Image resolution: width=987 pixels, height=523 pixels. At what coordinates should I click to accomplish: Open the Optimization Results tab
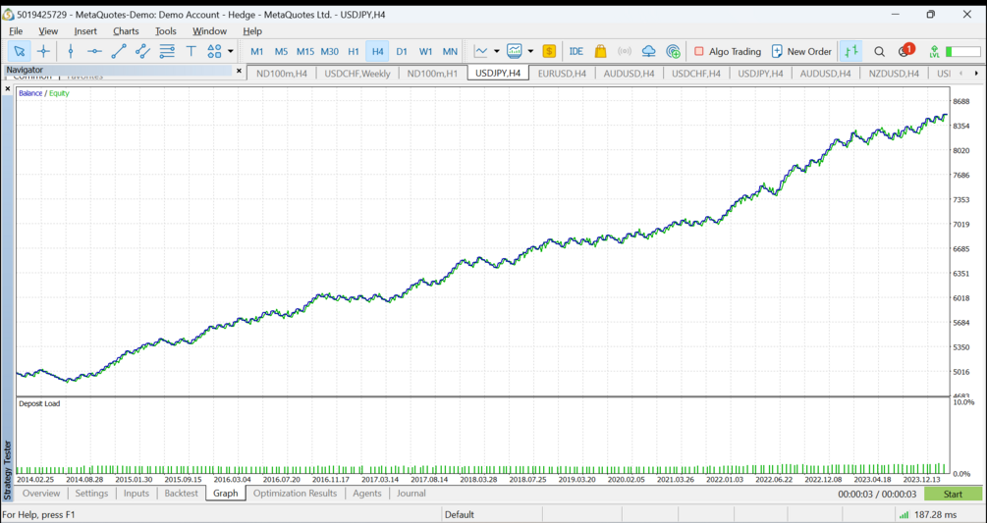pos(296,494)
